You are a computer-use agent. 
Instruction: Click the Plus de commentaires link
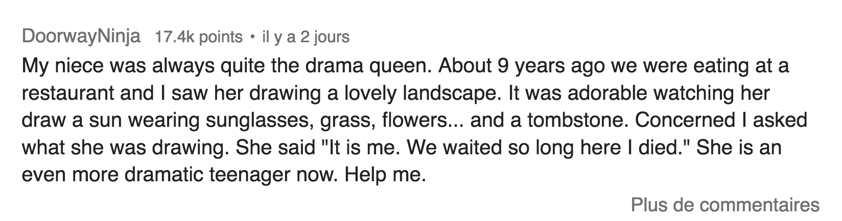pos(725,205)
